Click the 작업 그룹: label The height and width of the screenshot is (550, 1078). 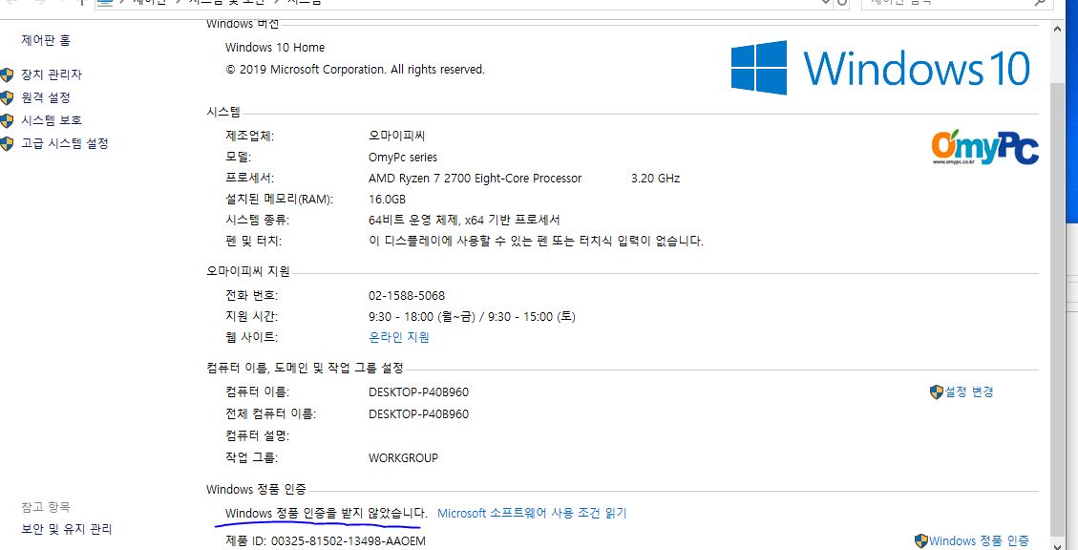[252, 458]
